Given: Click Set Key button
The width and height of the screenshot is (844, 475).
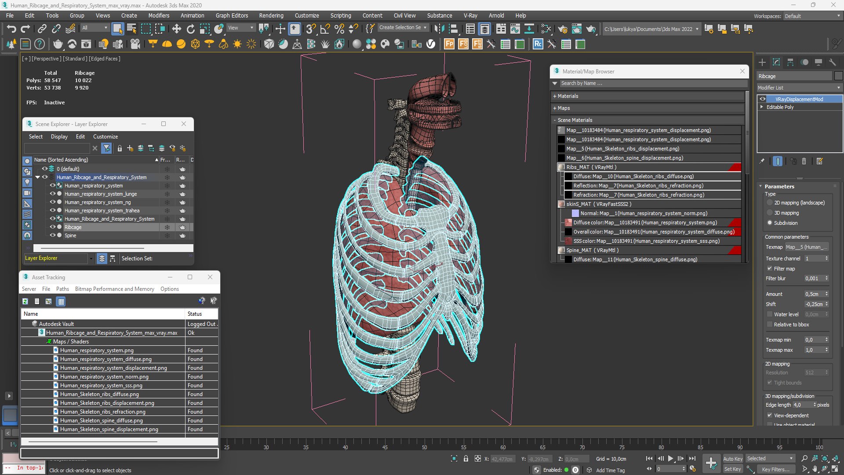Looking at the screenshot, I should pos(733,469).
